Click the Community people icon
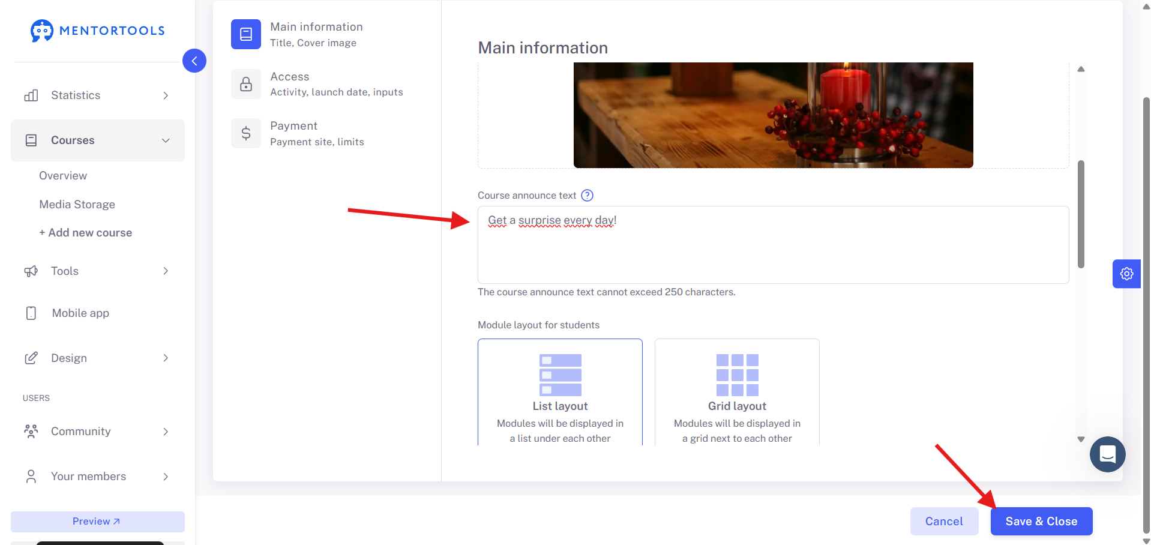The image size is (1151, 545). [31, 432]
